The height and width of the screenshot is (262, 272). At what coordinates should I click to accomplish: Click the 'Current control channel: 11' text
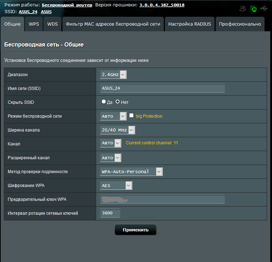tap(152, 143)
